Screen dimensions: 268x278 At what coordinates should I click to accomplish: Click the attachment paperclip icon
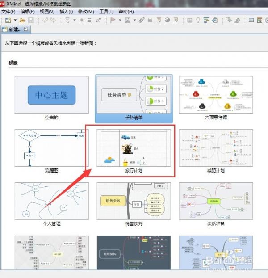coord(142,20)
